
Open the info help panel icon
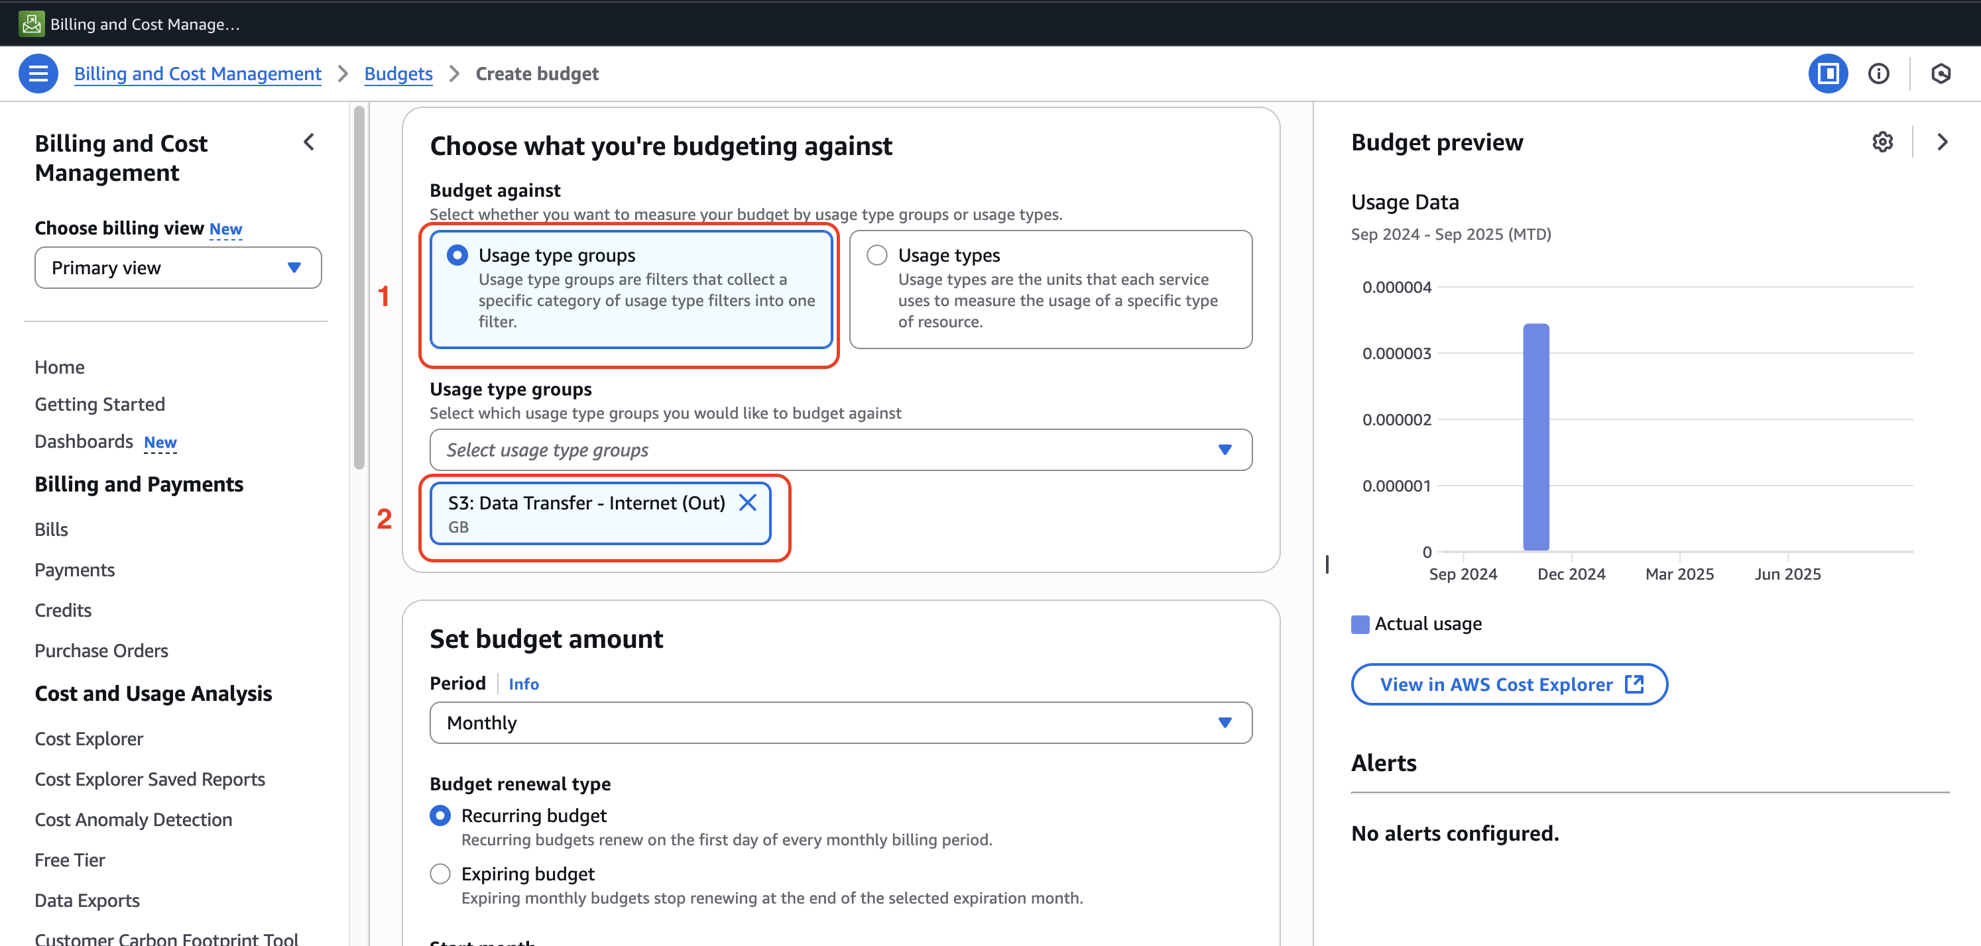click(1878, 74)
